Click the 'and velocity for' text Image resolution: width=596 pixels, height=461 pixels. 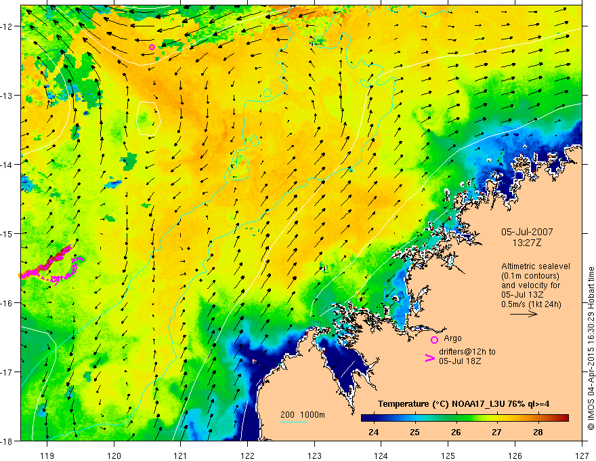pyautogui.click(x=530, y=285)
